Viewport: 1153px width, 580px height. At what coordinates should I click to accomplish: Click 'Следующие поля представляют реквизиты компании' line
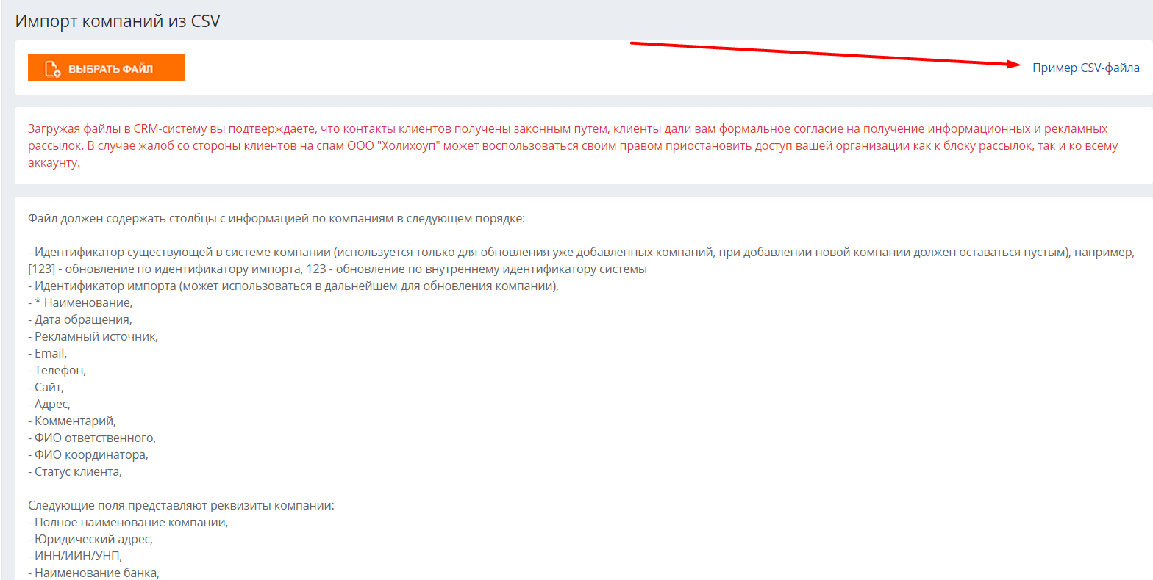click(181, 506)
